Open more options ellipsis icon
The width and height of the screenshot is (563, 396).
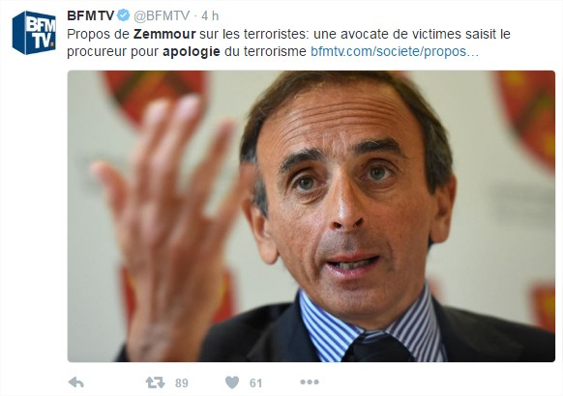(310, 382)
